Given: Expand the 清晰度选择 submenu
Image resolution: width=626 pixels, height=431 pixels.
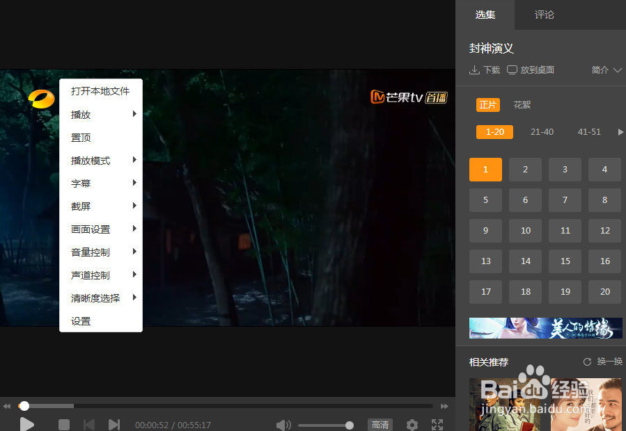Looking at the screenshot, I should [100, 298].
